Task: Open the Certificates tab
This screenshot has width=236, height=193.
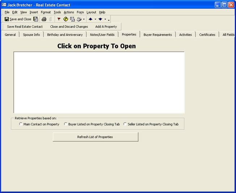Action: (207, 35)
